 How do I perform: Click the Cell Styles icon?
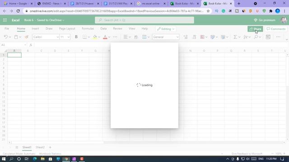pos(223,37)
